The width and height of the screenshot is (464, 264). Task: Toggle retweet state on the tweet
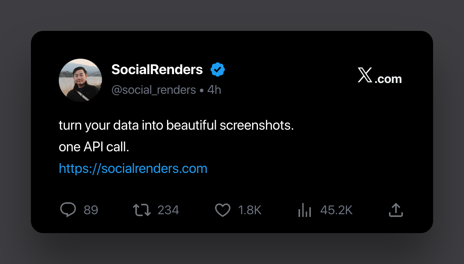(x=142, y=210)
